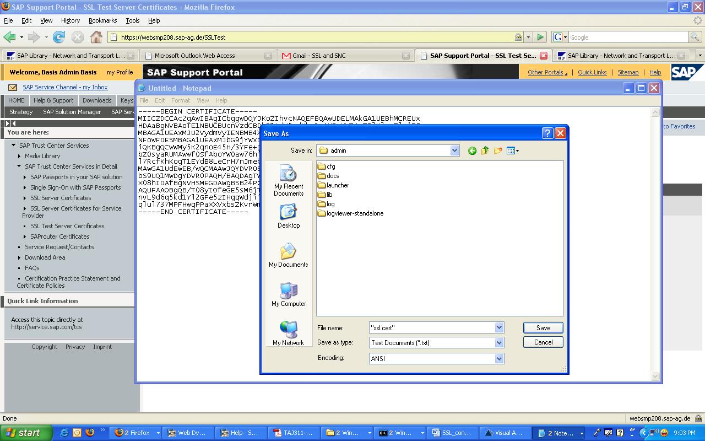Click the Firefox Home icon
The height and width of the screenshot is (441, 705).
[96, 37]
